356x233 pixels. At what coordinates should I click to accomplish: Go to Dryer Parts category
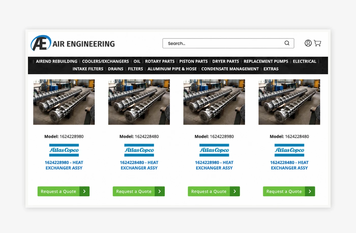click(226, 61)
